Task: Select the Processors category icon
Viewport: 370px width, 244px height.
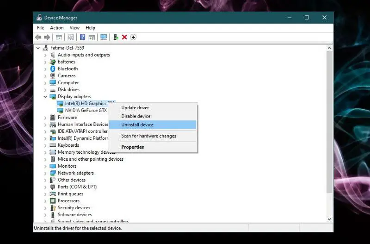Action: pos(53,201)
